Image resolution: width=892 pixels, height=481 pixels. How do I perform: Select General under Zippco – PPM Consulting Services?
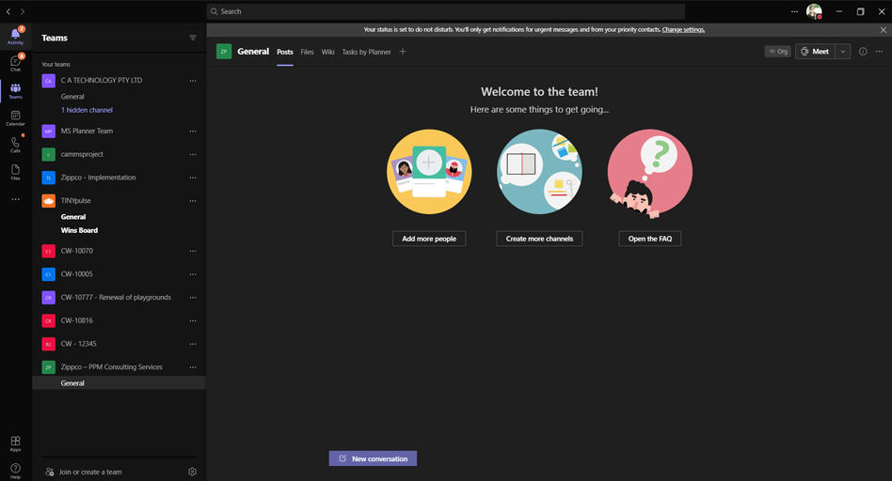click(119, 383)
